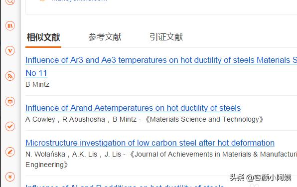This screenshot has width=297, height=187.
Task: Select the 相似文献 tab
Action: coord(43,37)
